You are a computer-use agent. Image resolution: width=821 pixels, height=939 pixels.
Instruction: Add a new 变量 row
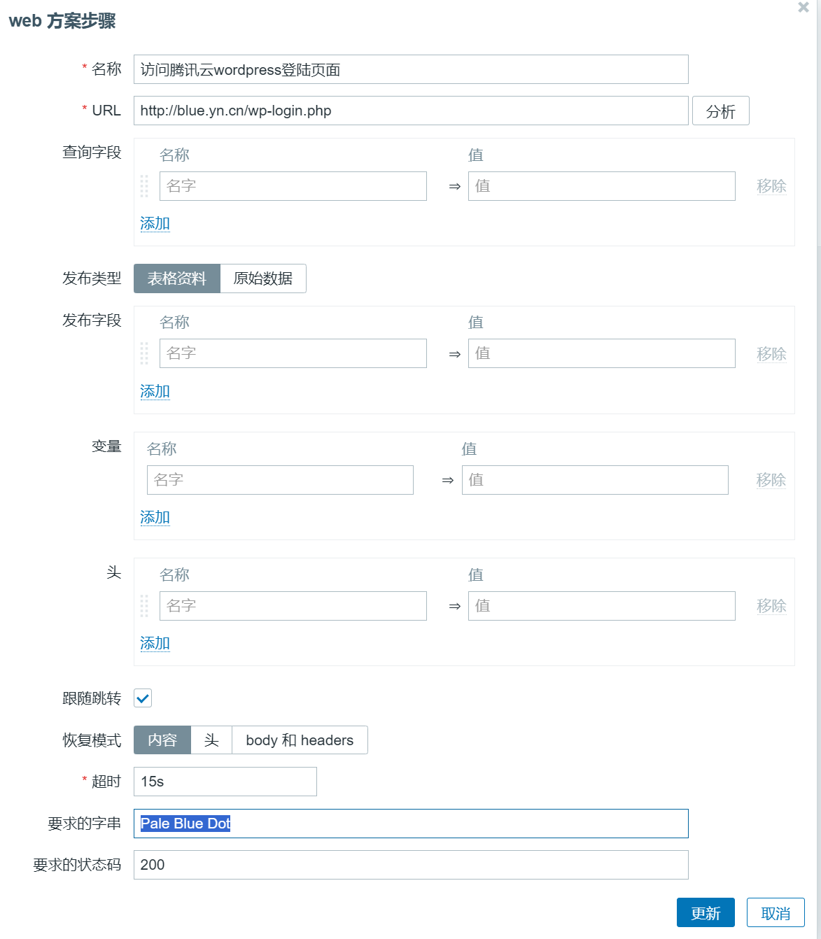click(x=155, y=517)
